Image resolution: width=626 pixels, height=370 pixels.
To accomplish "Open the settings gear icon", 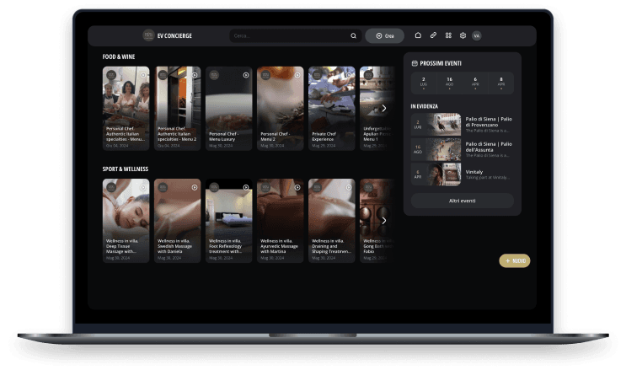I will point(463,35).
